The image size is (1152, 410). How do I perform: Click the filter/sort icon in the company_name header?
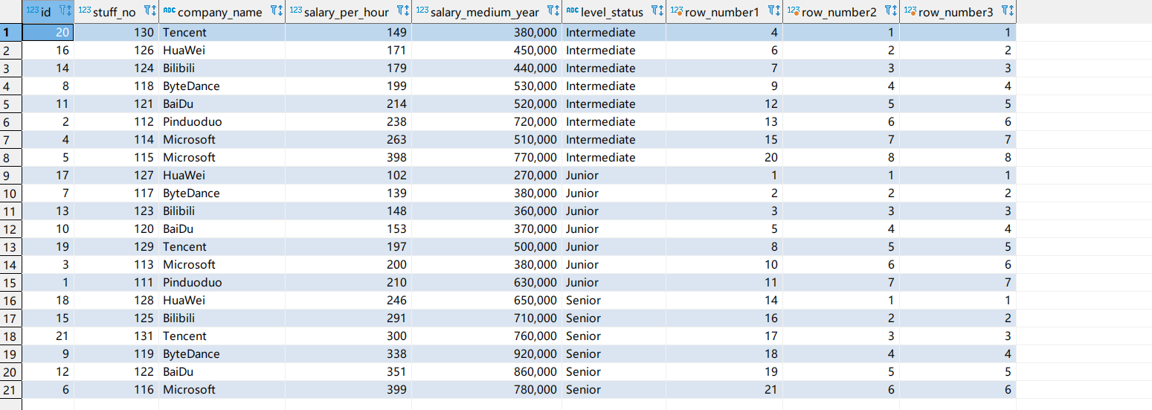[x=276, y=11]
